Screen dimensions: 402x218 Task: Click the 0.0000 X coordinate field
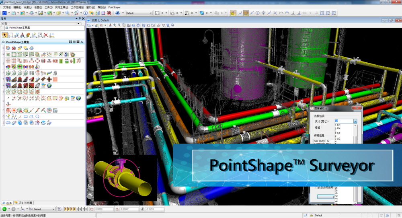point(104,209)
